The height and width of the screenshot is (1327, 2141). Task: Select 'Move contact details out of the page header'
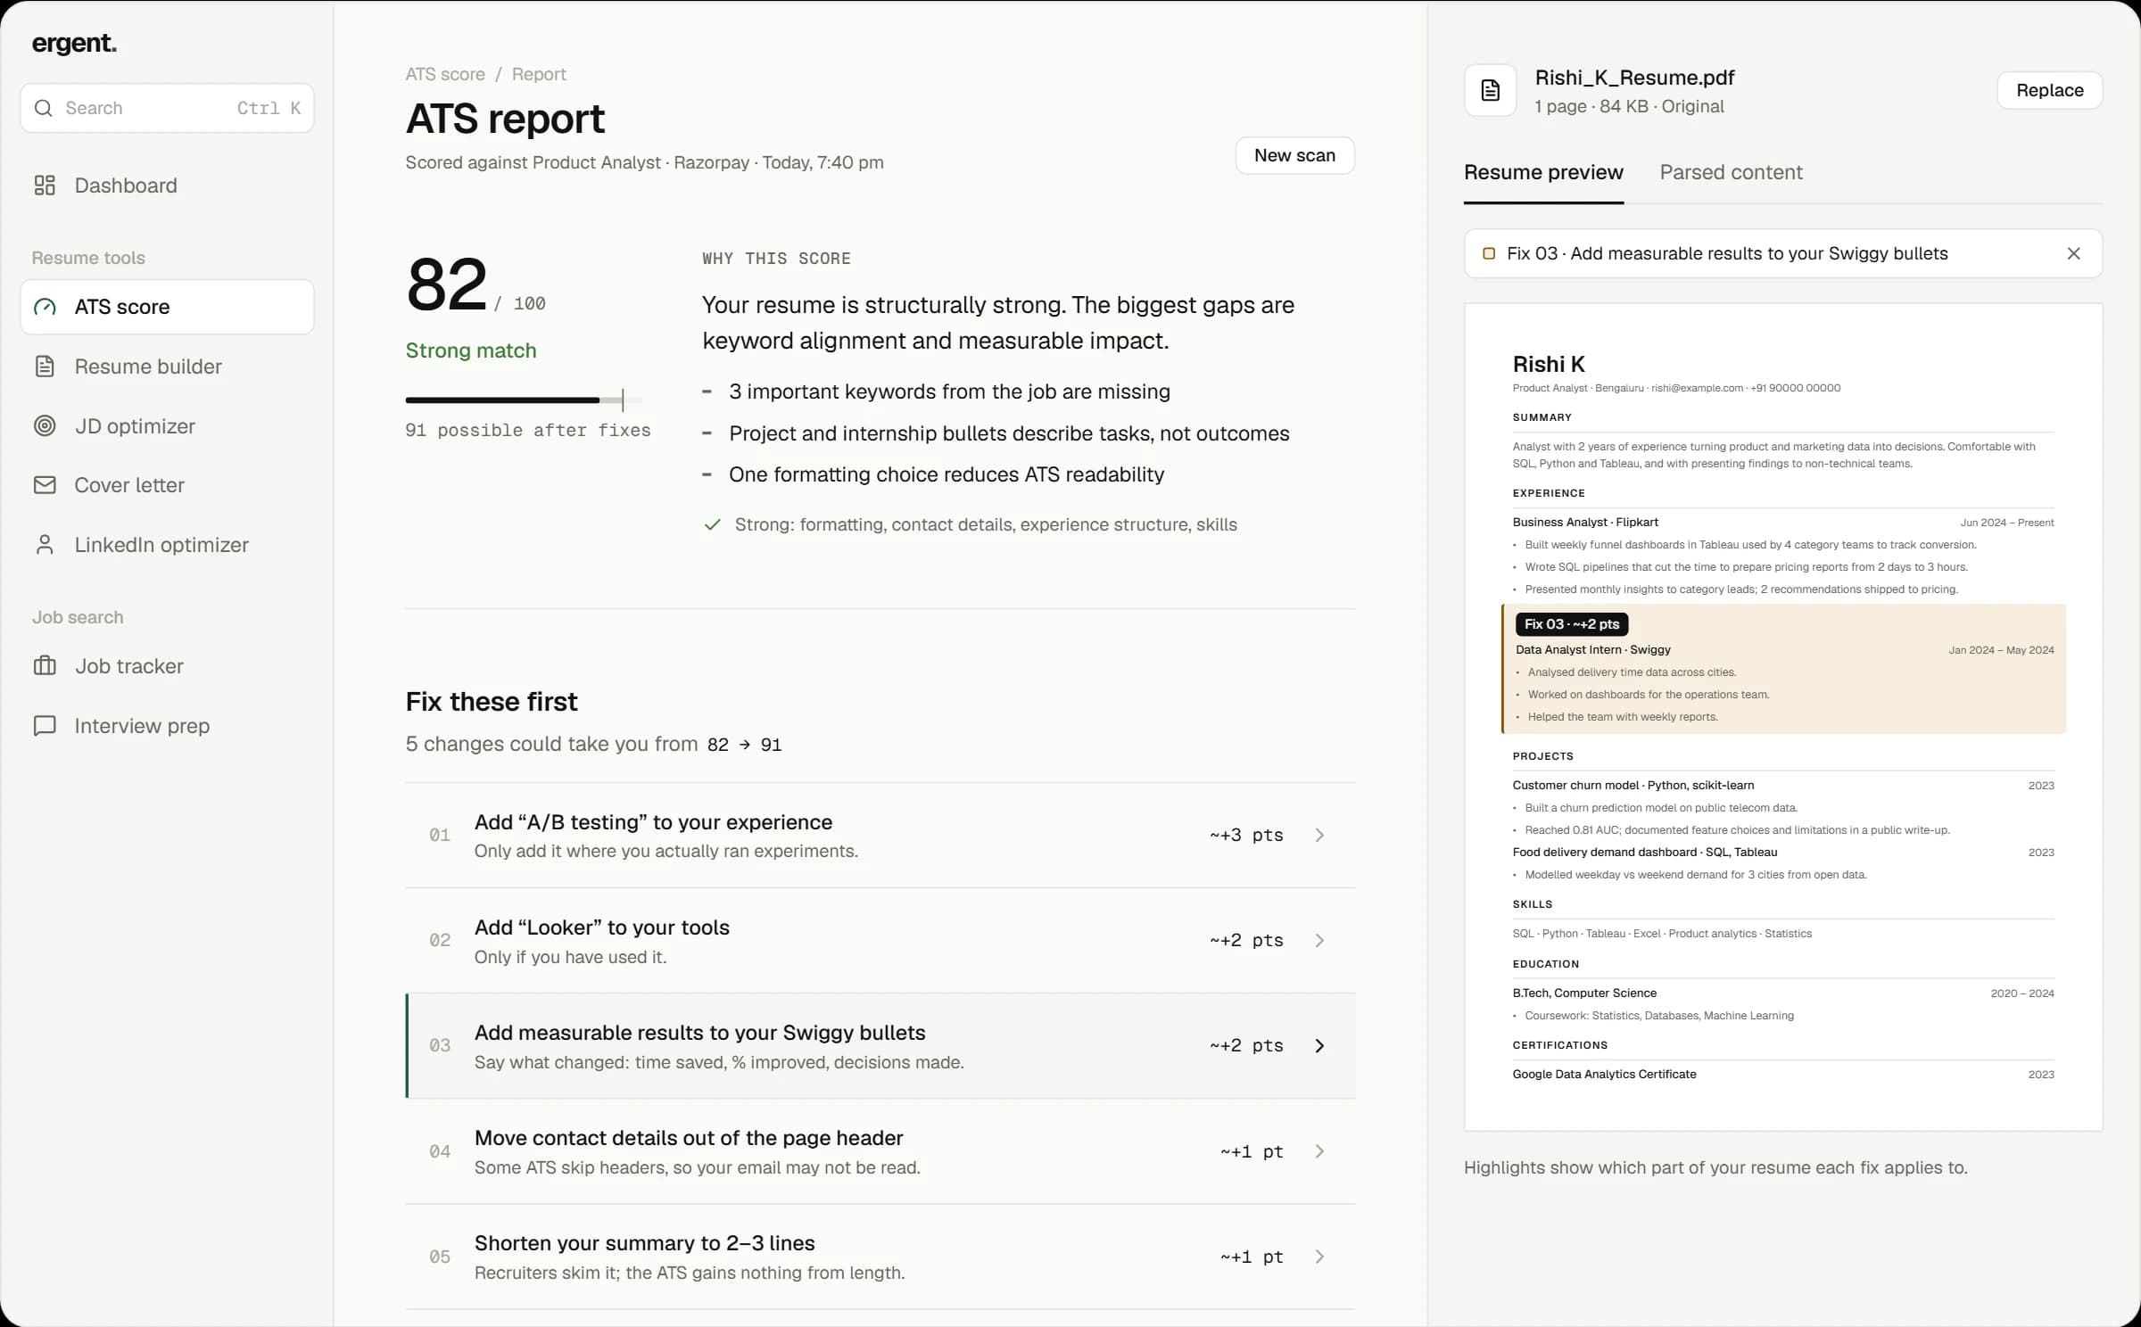click(880, 1151)
